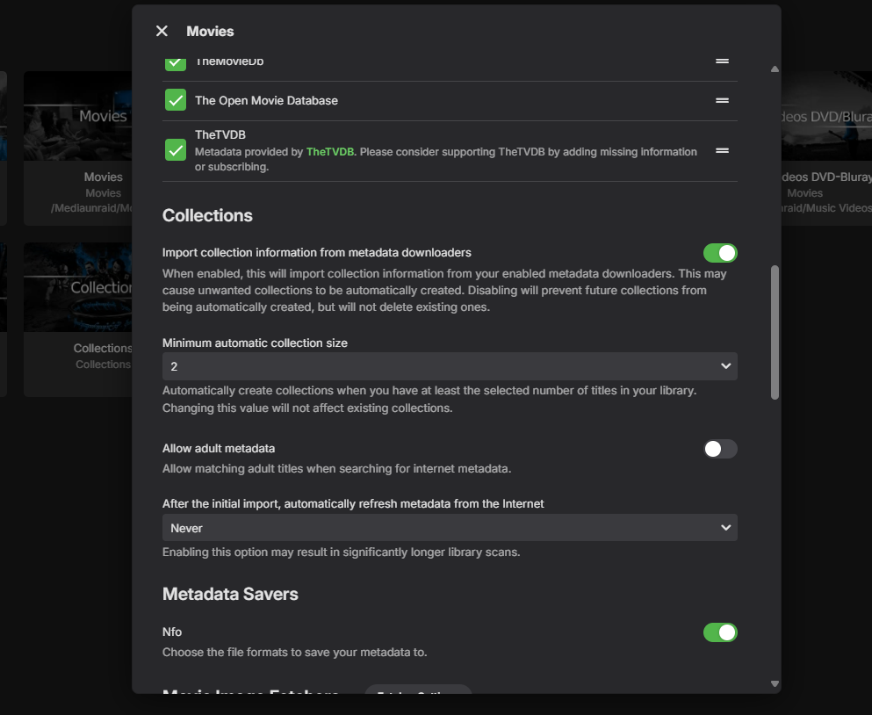Image resolution: width=872 pixels, height=715 pixels.
Task: Turn off Nfo metadata saver
Action: tap(720, 632)
